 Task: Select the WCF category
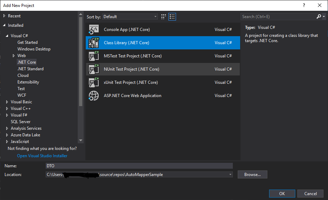point(22,95)
